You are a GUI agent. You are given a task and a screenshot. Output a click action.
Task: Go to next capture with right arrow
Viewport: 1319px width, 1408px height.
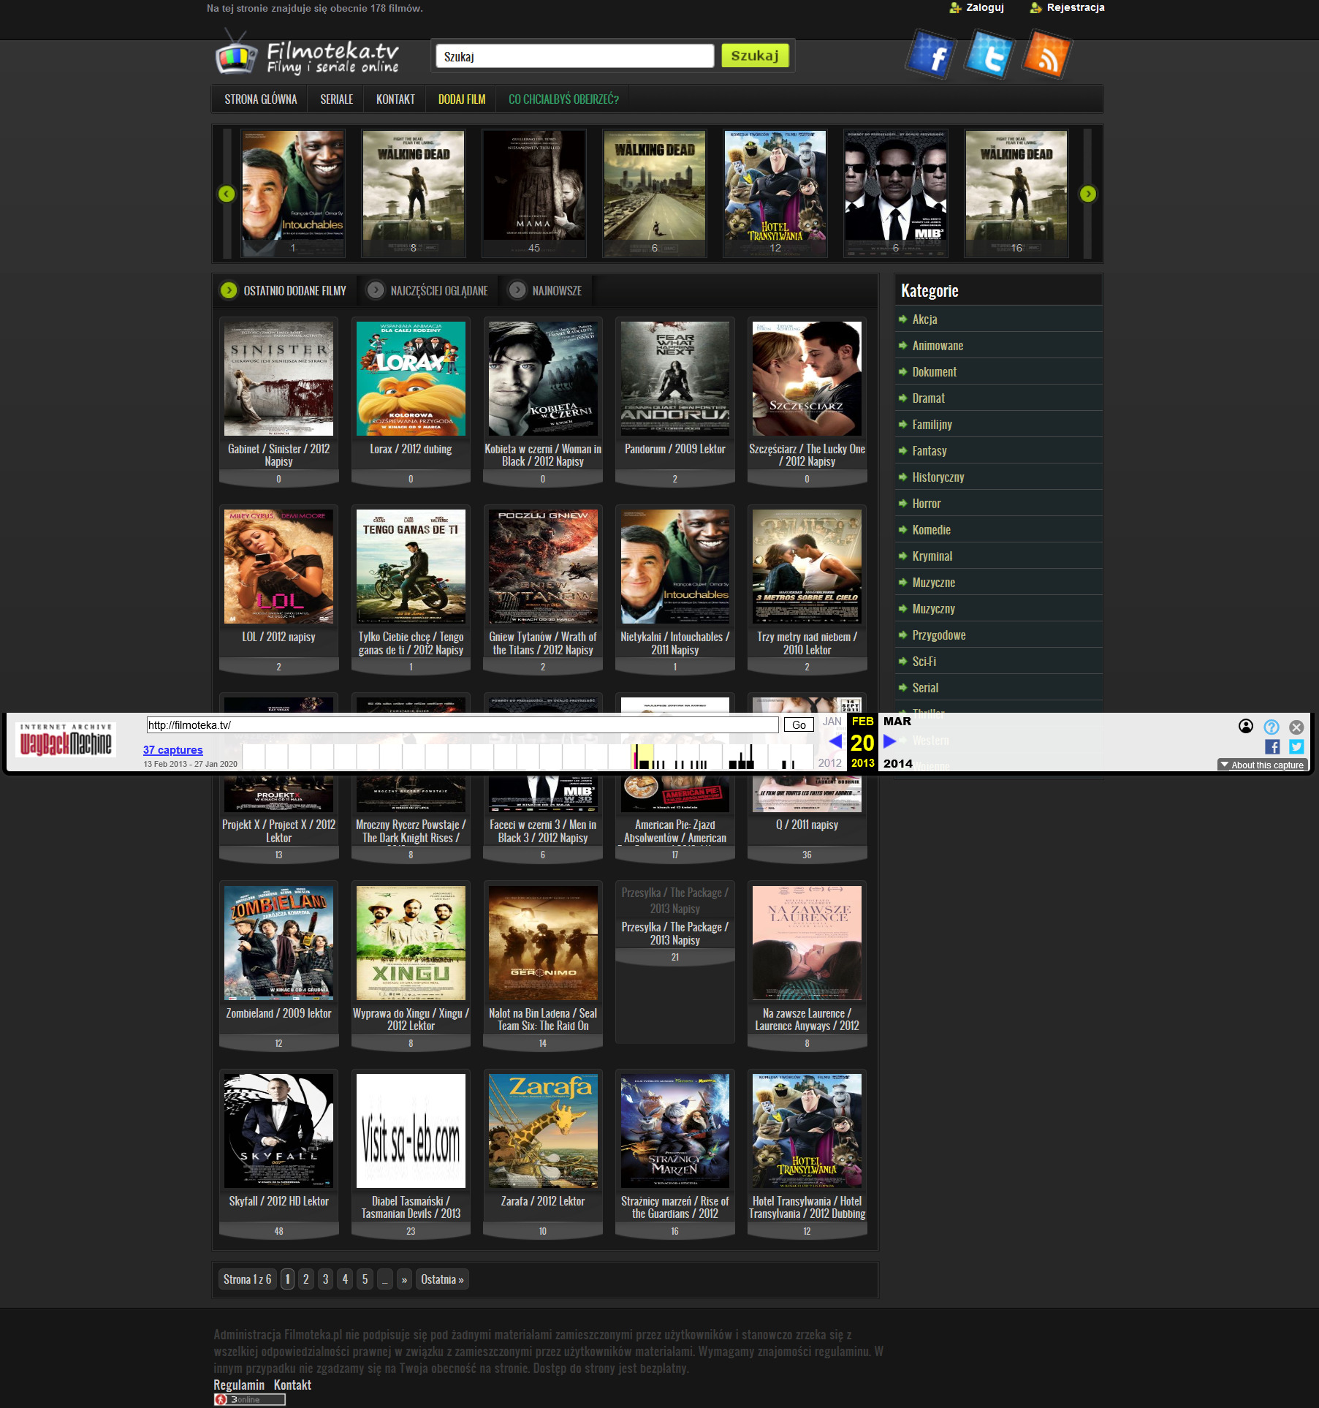[889, 741]
